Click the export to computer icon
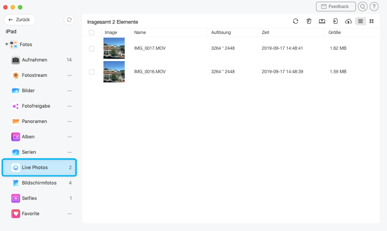387x231 pixels. pos(322,21)
